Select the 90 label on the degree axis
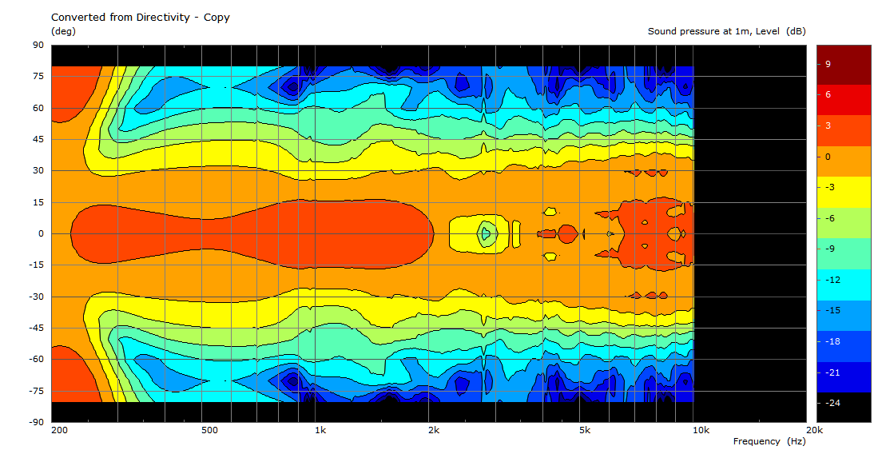 pyautogui.click(x=38, y=45)
